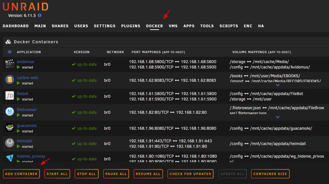This screenshot has width=329, height=184.
Task: Click the started play icon under filebot
Action: tap(18, 99)
